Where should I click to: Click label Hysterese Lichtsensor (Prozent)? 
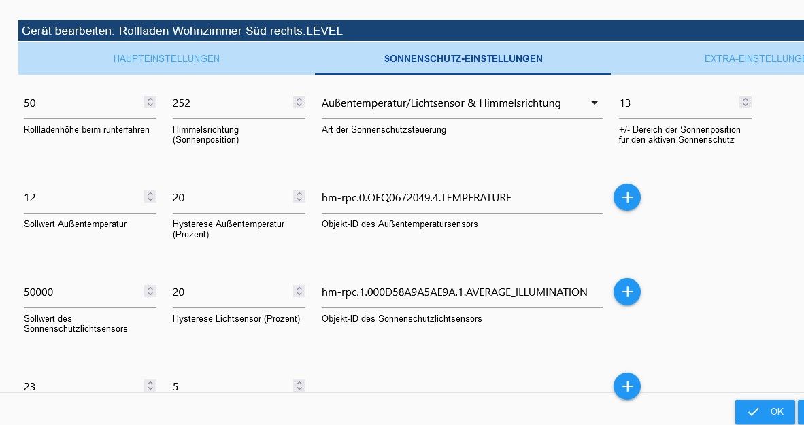[237, 318]
